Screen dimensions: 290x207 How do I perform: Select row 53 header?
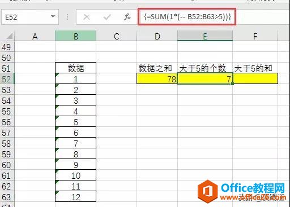click(7, 90)
